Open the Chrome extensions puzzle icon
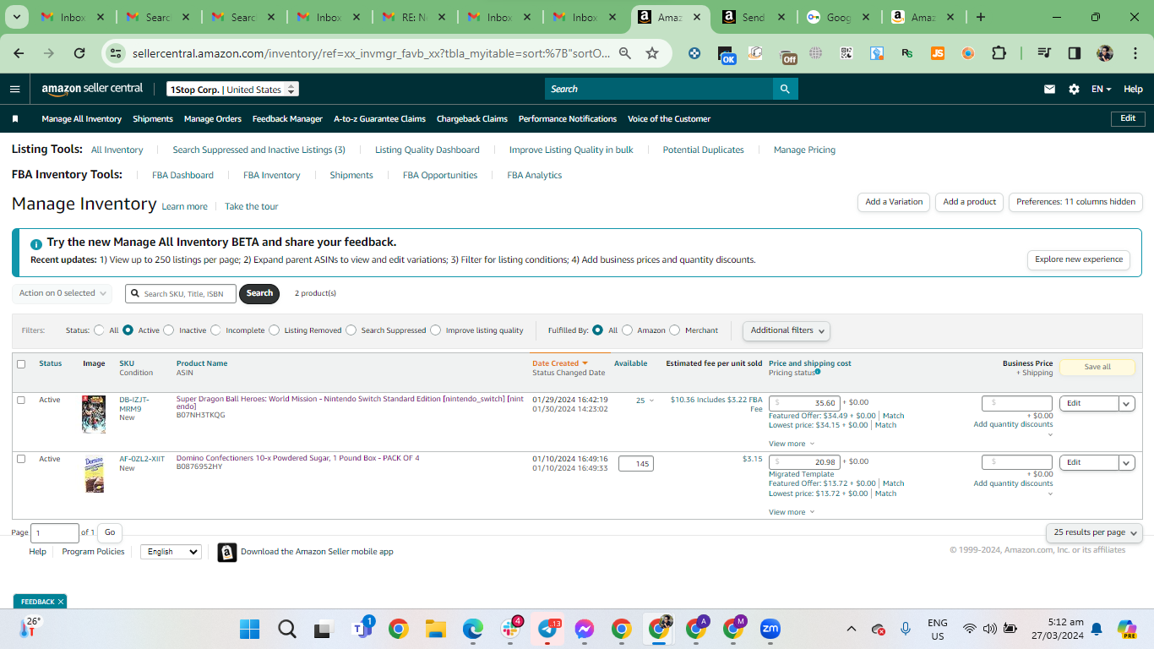This screenshot has width=1154, height=649. click(999, 53)
